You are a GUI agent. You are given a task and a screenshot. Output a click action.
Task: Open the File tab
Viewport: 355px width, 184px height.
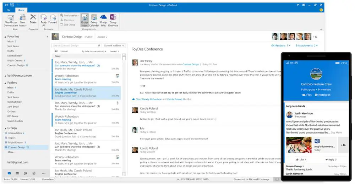click(x=9, y=10)
